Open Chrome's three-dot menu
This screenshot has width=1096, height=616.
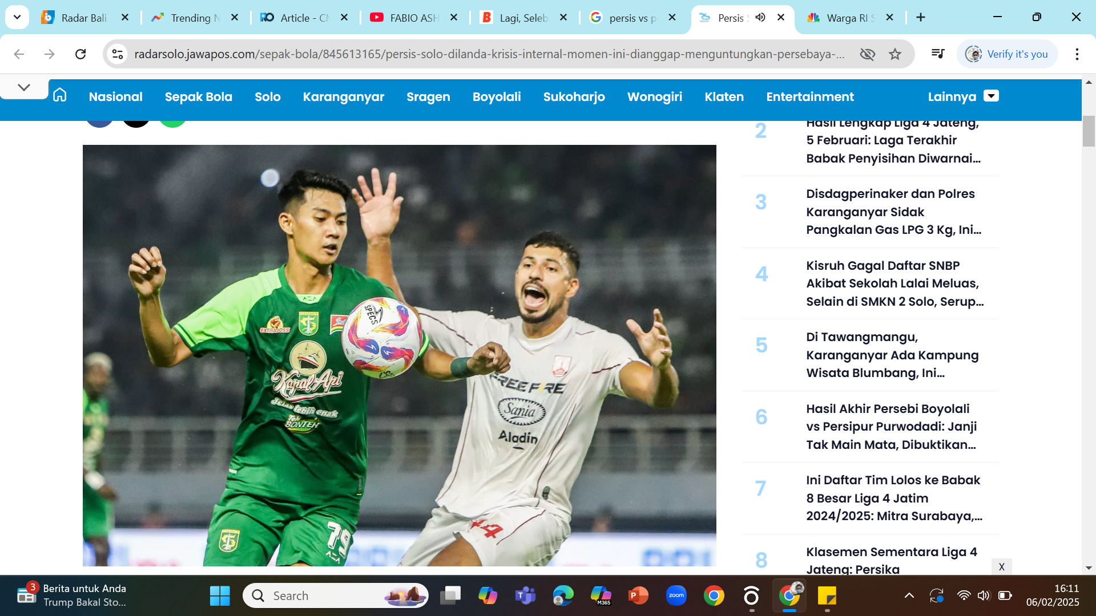coord(1077,54)
